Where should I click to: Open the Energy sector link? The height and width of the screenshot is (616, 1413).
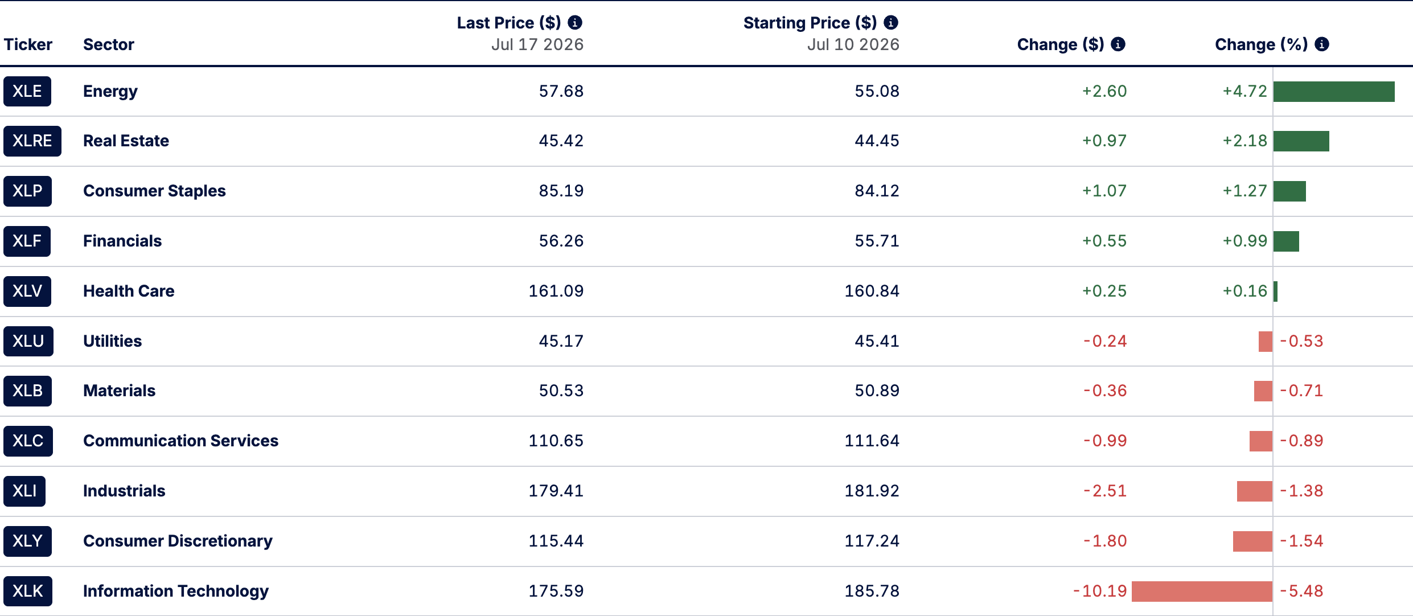pos(110,91)
